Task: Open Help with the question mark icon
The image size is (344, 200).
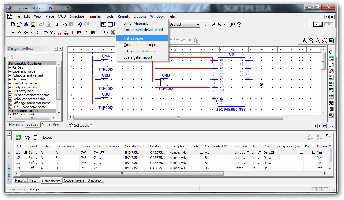Action: click(x=239, y=24)
